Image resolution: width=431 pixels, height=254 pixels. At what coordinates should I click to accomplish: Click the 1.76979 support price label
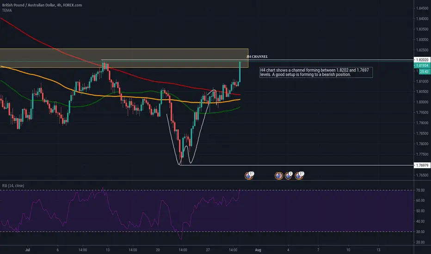click(422, 165)
